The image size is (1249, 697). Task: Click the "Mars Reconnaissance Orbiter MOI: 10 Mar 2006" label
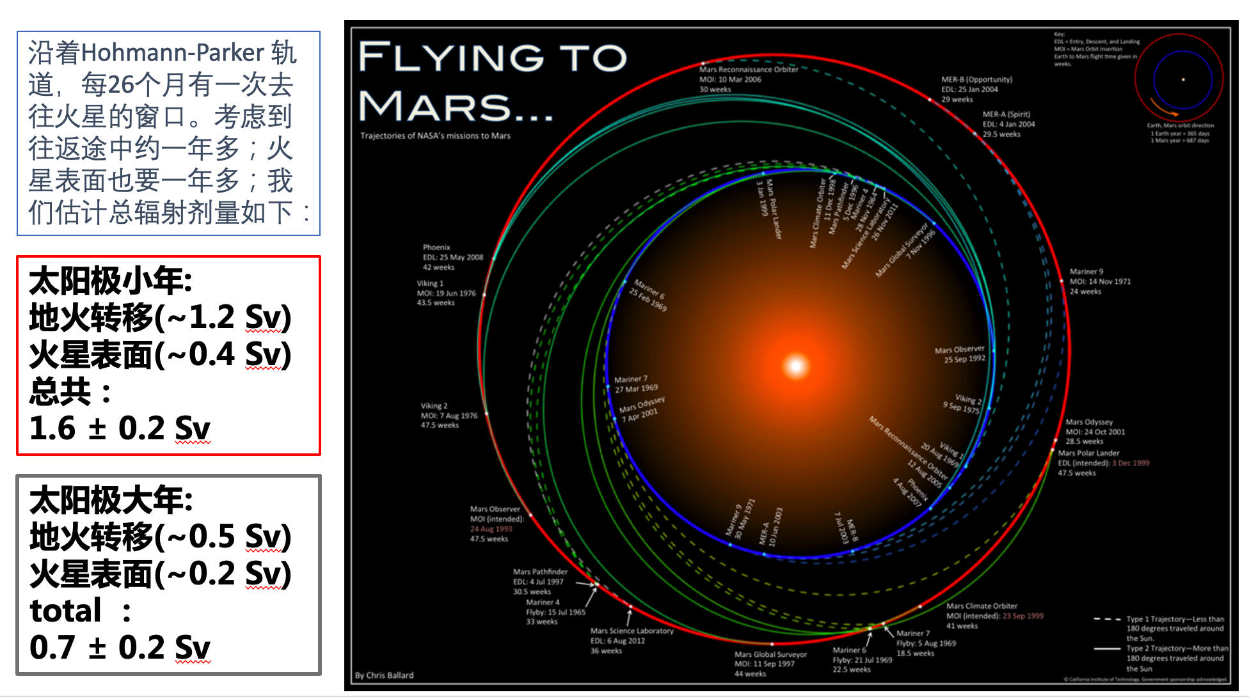(748, 79)
